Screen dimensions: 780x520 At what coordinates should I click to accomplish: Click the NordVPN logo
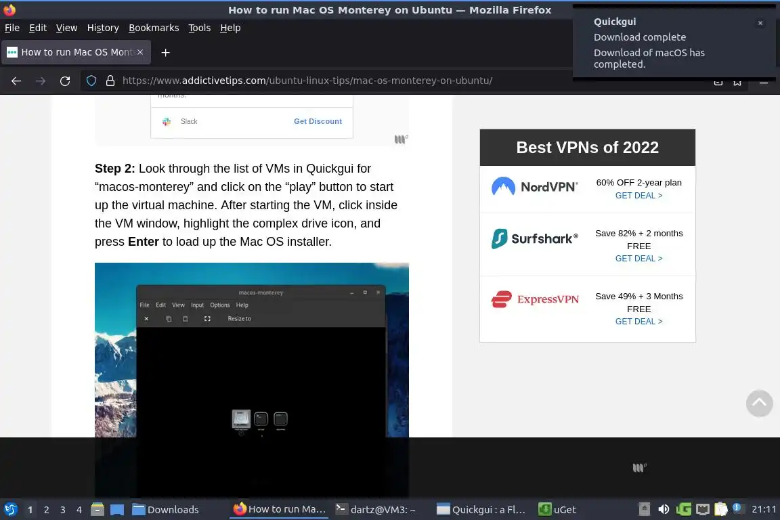point(535,187)
